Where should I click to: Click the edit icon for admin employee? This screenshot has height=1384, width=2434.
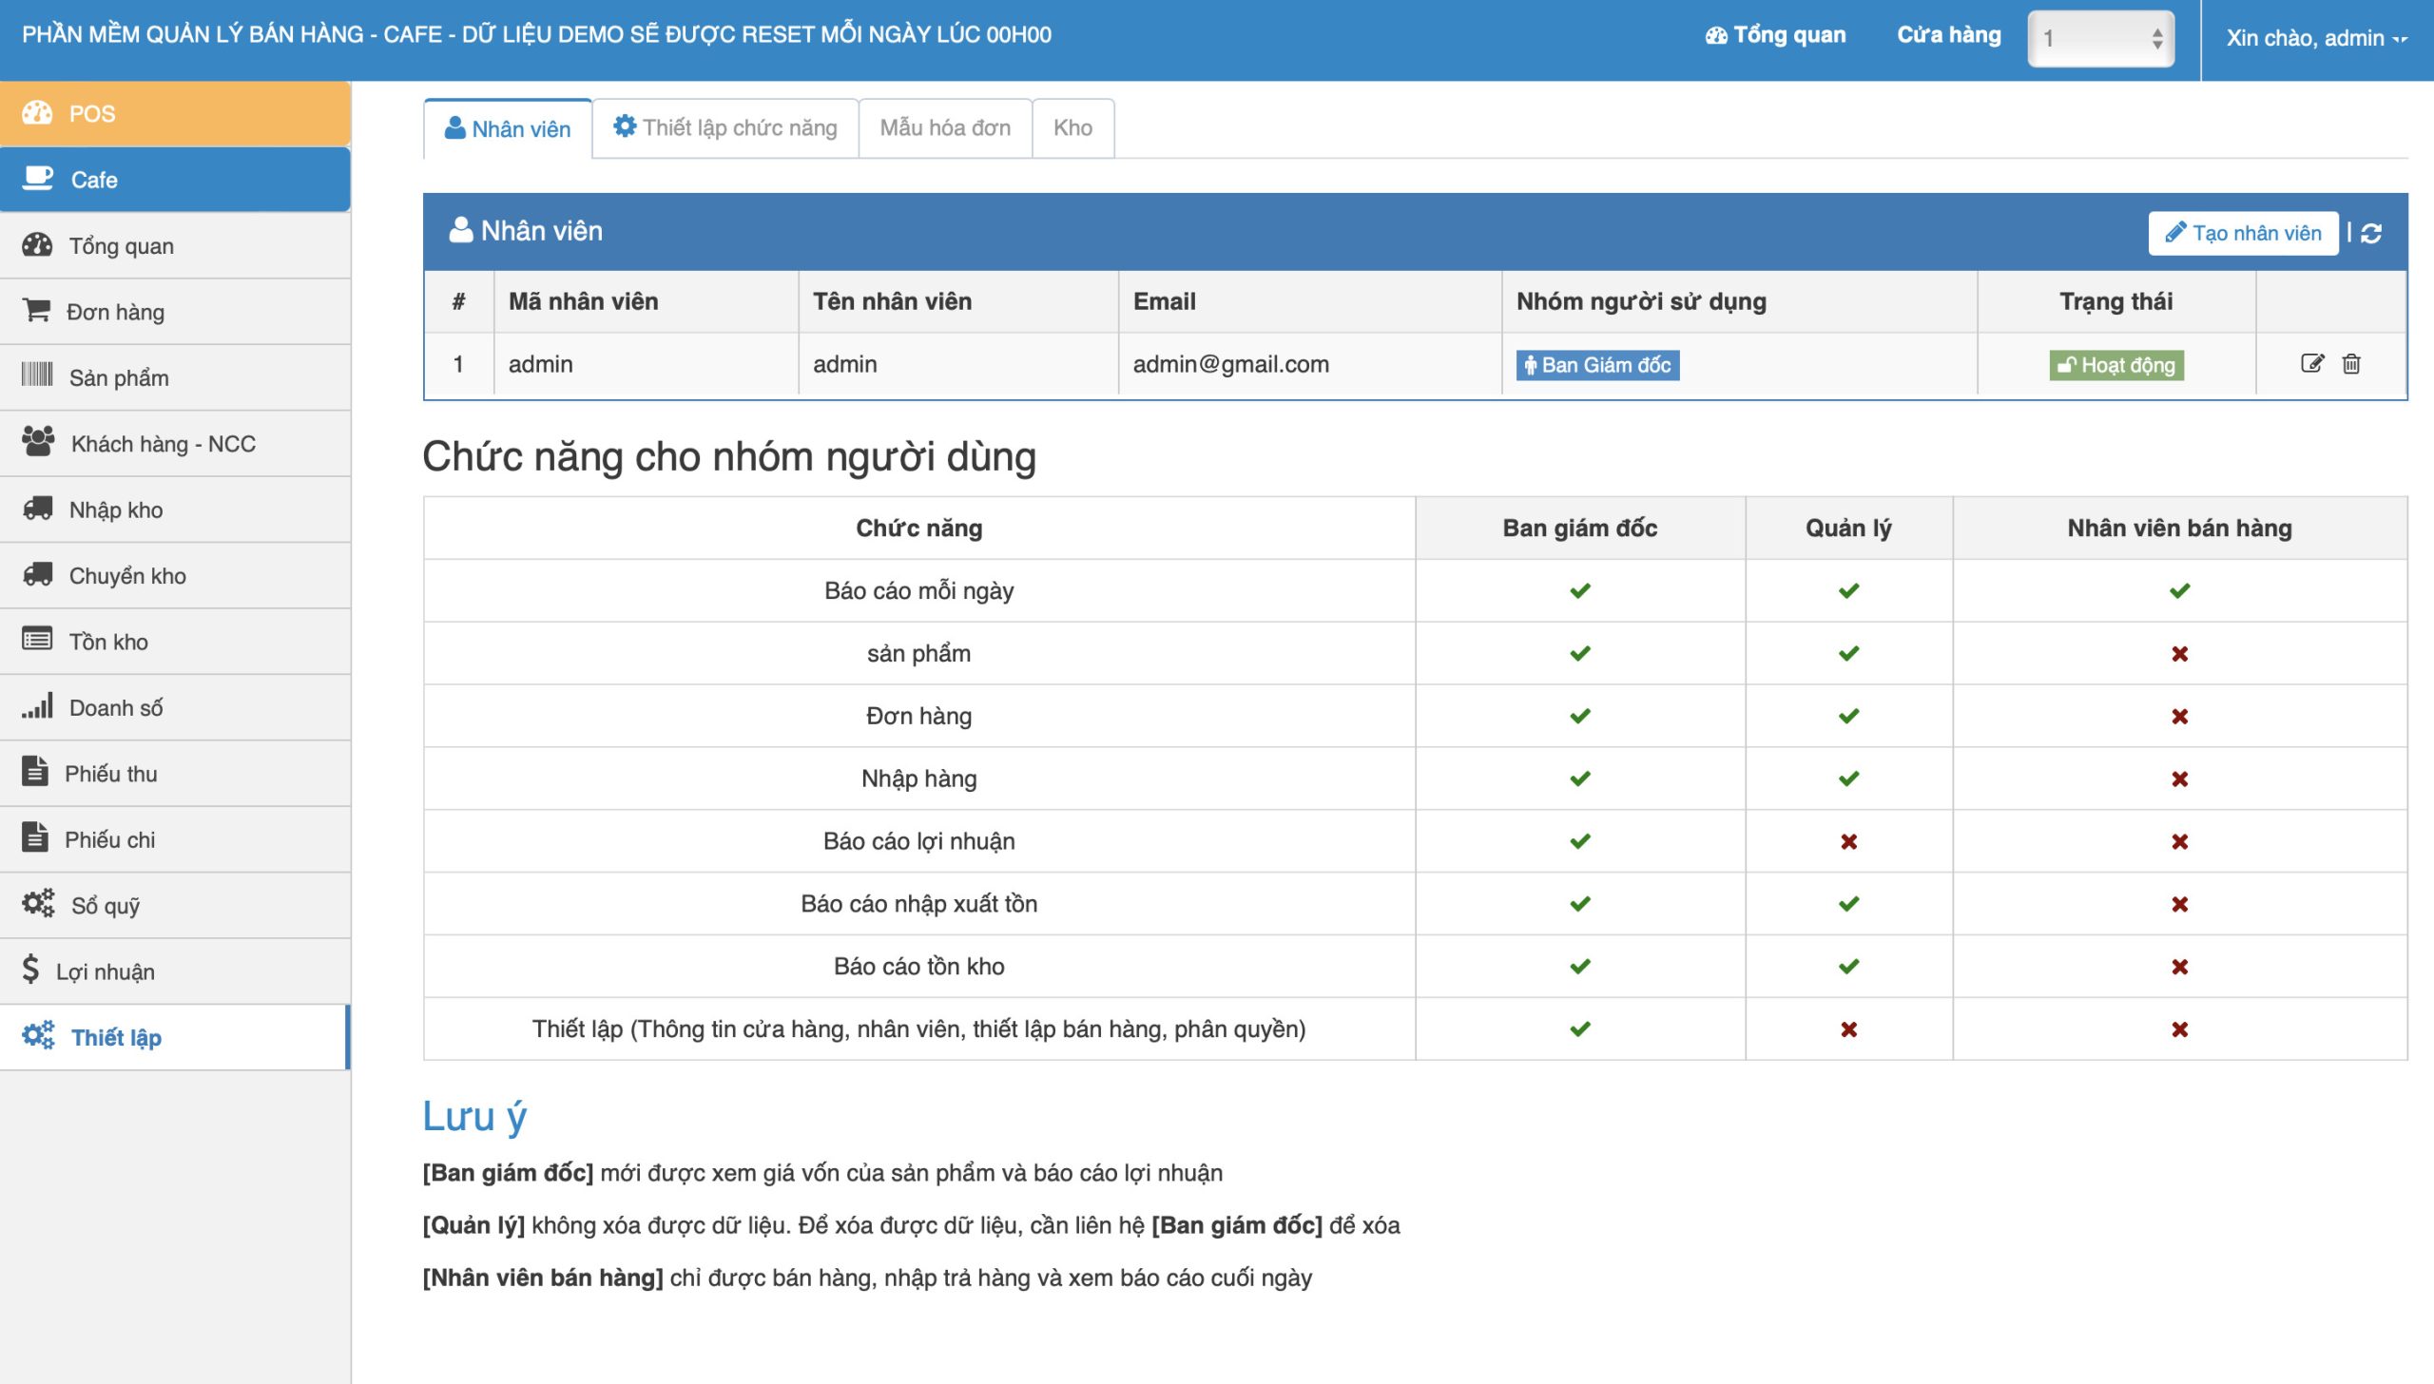pos(2311,364)
